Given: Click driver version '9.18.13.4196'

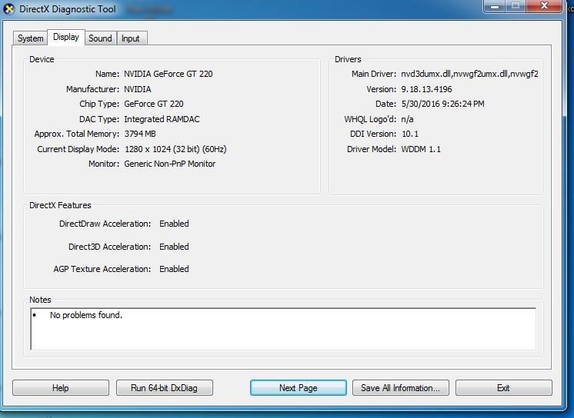Looking at the screenshot, I should (426, 89).
